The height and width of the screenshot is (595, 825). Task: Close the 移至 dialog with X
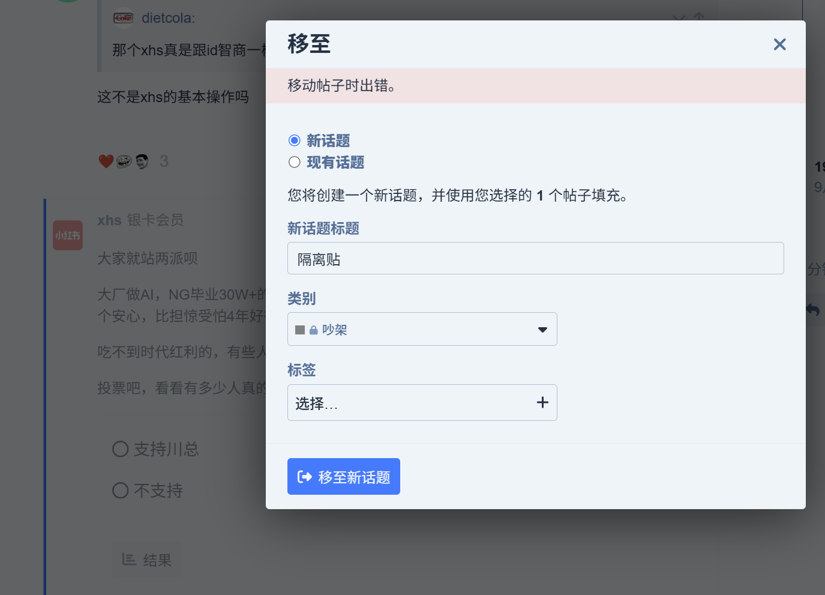point(779,44)
